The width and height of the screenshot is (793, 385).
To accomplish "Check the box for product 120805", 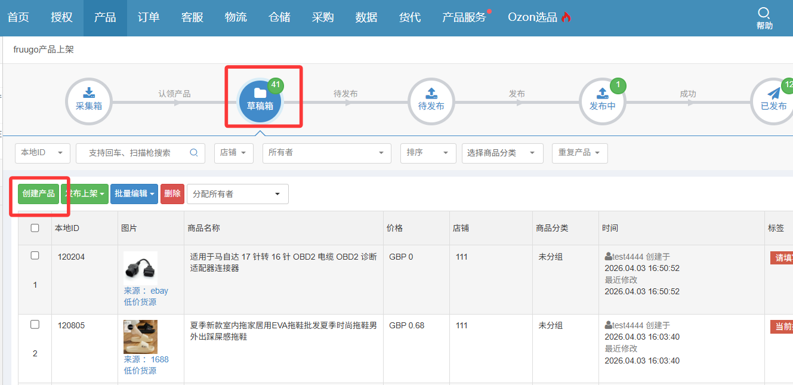I will click(x=35, y=325).
